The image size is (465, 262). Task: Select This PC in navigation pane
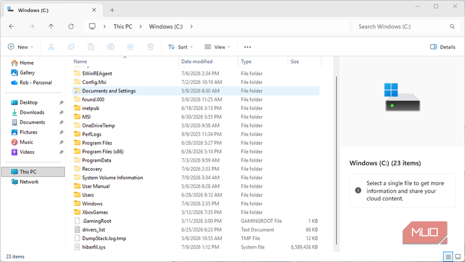click(x=33, y=172)
